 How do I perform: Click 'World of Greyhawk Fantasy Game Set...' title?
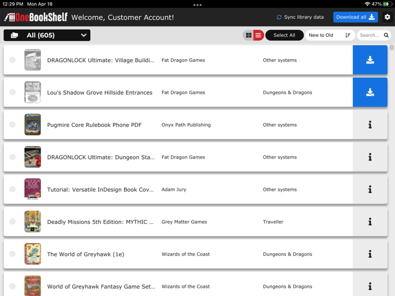click(x=101, y=286)
